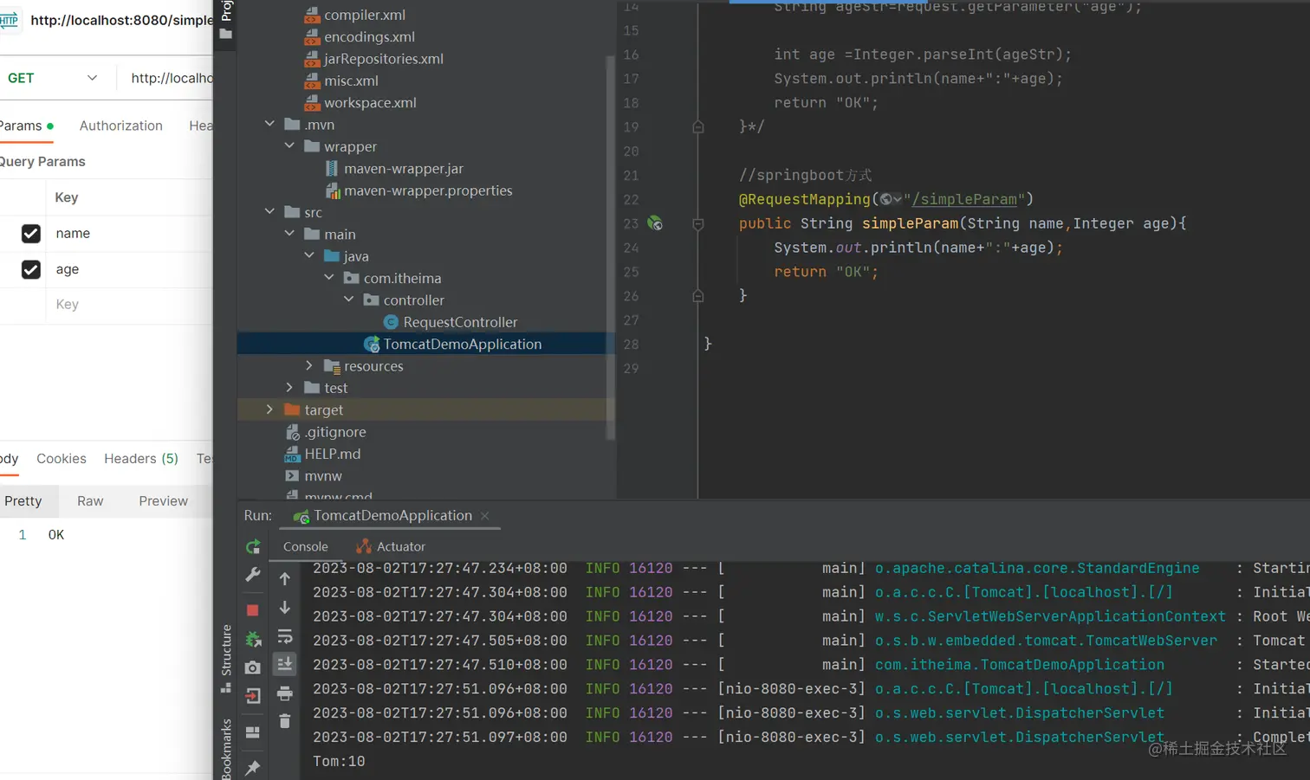Click the project tree vertical scrollbar
Screen dimensions: 1310x780
pyautogui.click(x=611, y=247)
